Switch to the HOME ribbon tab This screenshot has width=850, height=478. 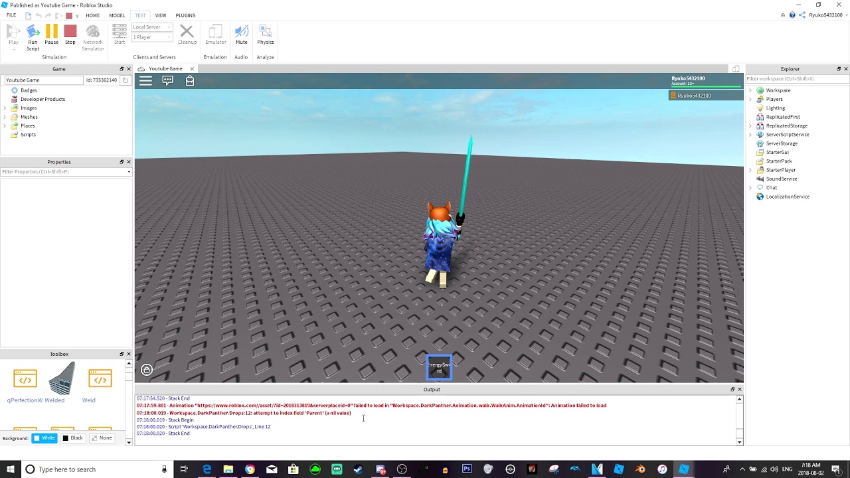pos(92,15)
